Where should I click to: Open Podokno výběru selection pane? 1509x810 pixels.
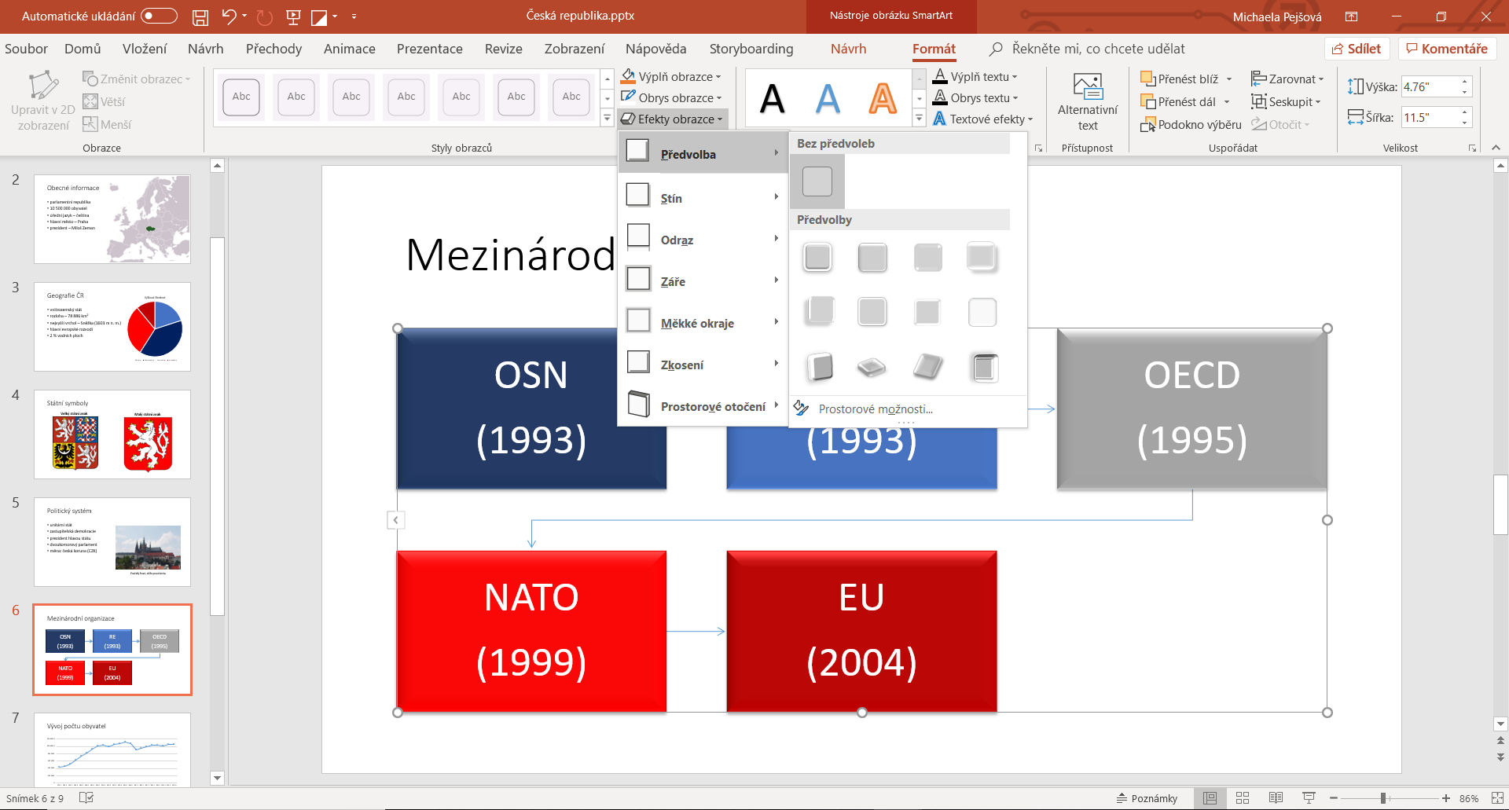tap(1191, 125)
